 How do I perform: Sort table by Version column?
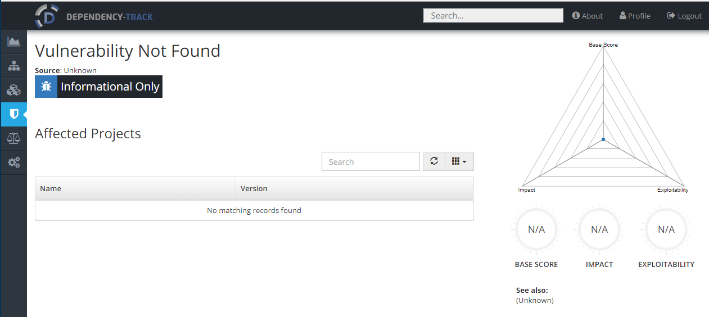coord(355,188)
